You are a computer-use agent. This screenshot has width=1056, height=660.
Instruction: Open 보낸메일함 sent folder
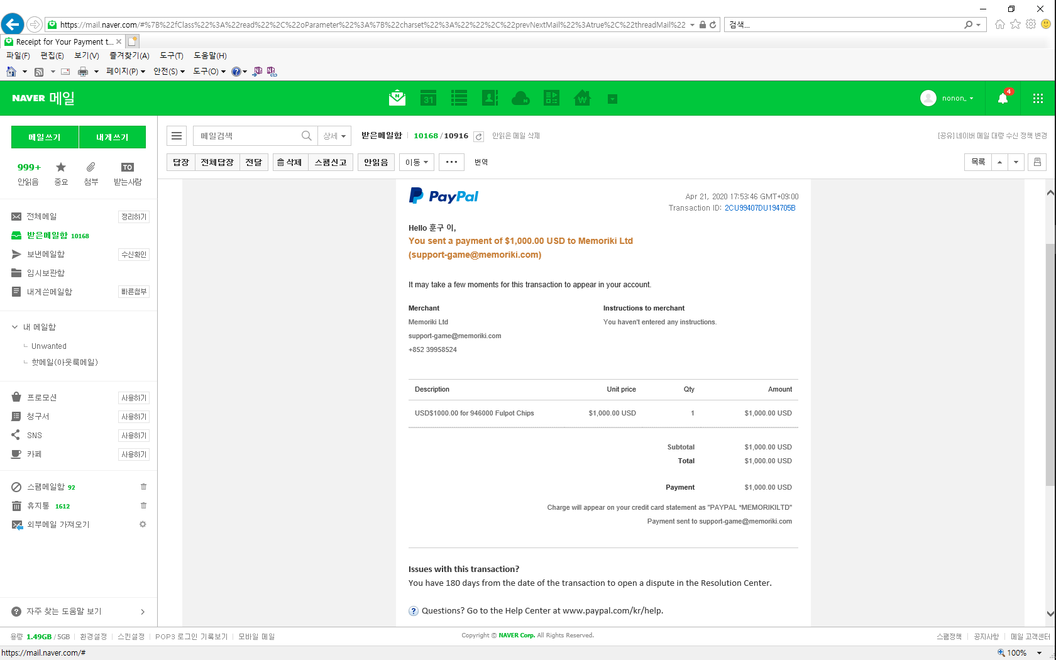click(45, 254)
